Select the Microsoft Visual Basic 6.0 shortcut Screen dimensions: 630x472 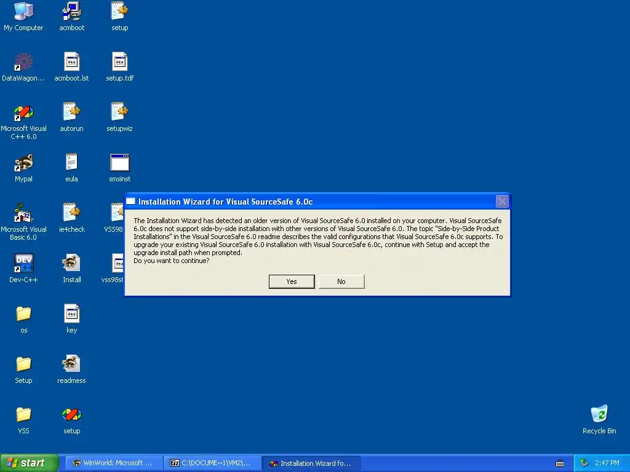[x=23, y=221]
